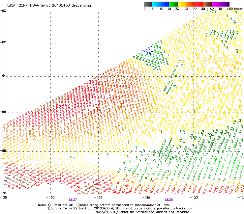244x214 pixels.
Task: Click the green 15-20 knots legend swatch
Action: point(173,4)
